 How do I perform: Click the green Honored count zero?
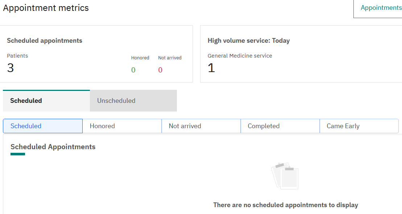point(133,70)
